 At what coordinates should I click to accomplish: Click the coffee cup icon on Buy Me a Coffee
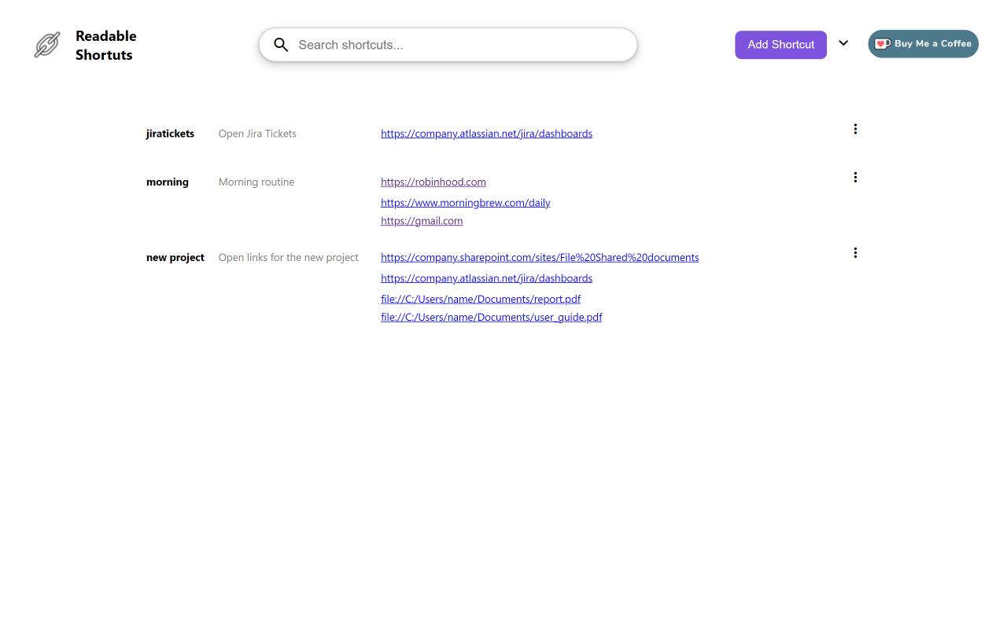click(883, 43)
